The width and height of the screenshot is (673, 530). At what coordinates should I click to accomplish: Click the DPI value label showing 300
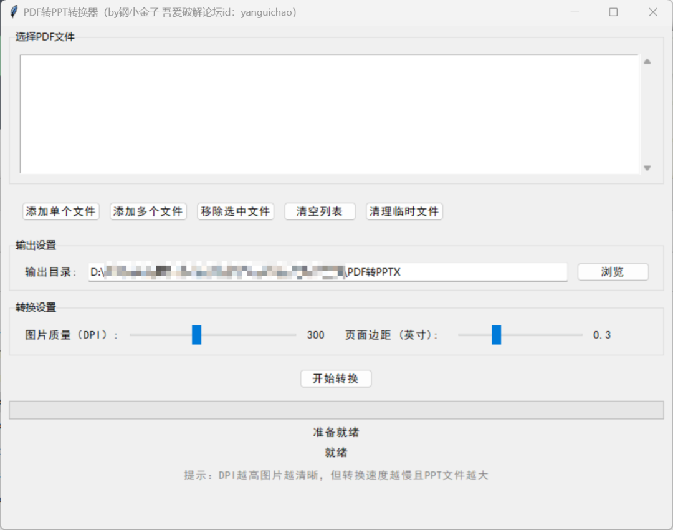point(315,335)
